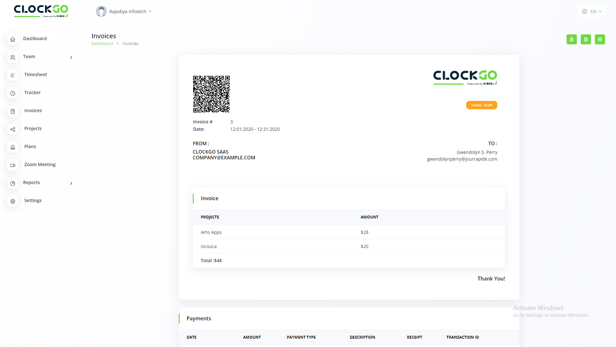
Task: Click the Timesheet lines icon
Action: [x=13, y=75]
